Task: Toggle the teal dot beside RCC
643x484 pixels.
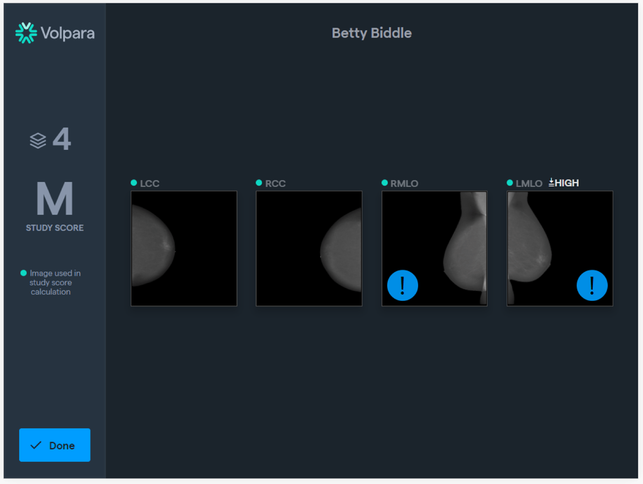Action: tap(259, 182)
